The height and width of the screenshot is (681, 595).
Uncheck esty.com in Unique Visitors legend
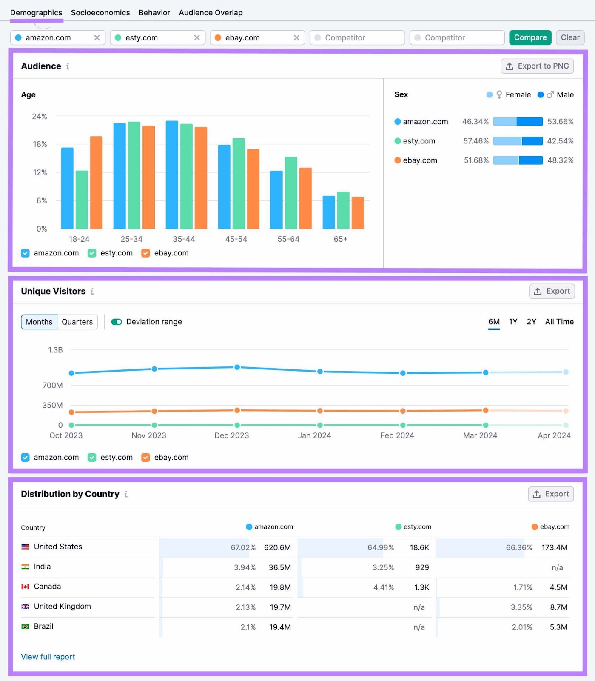click(92, 458)
